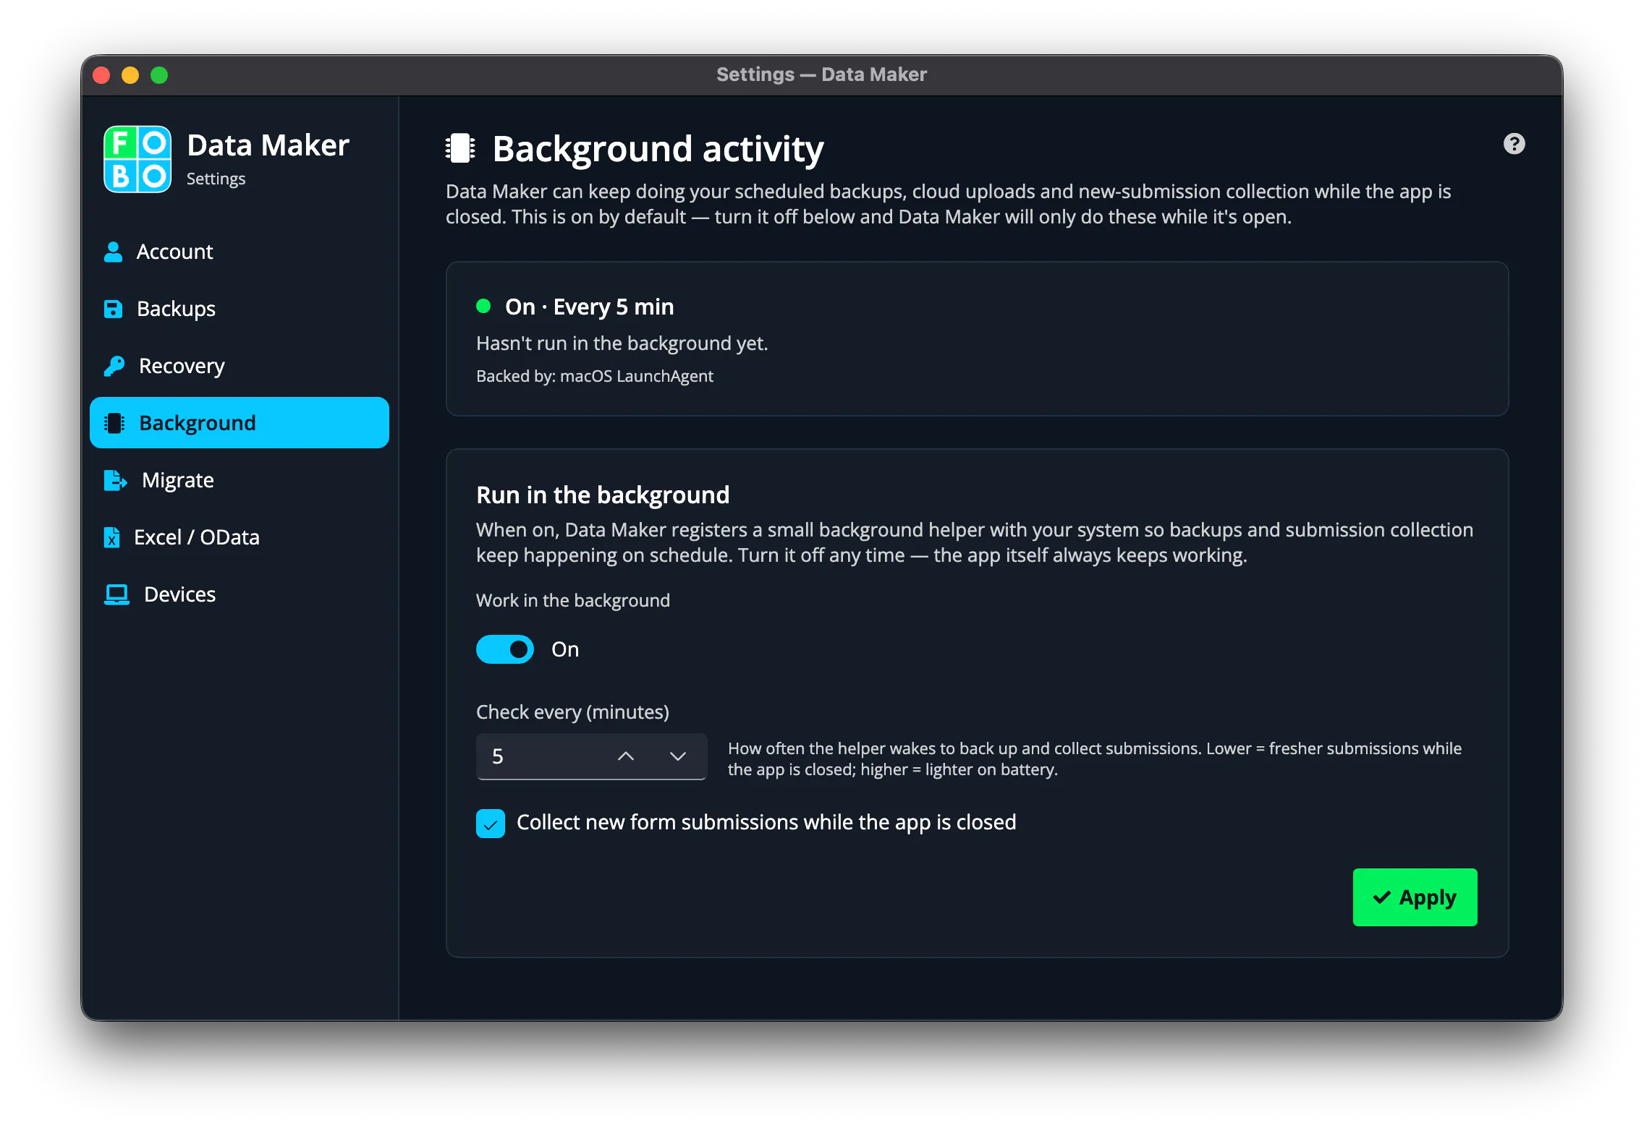
Task: Uncheck Collect new form submissions checkbox
Action: pos(491,824)
